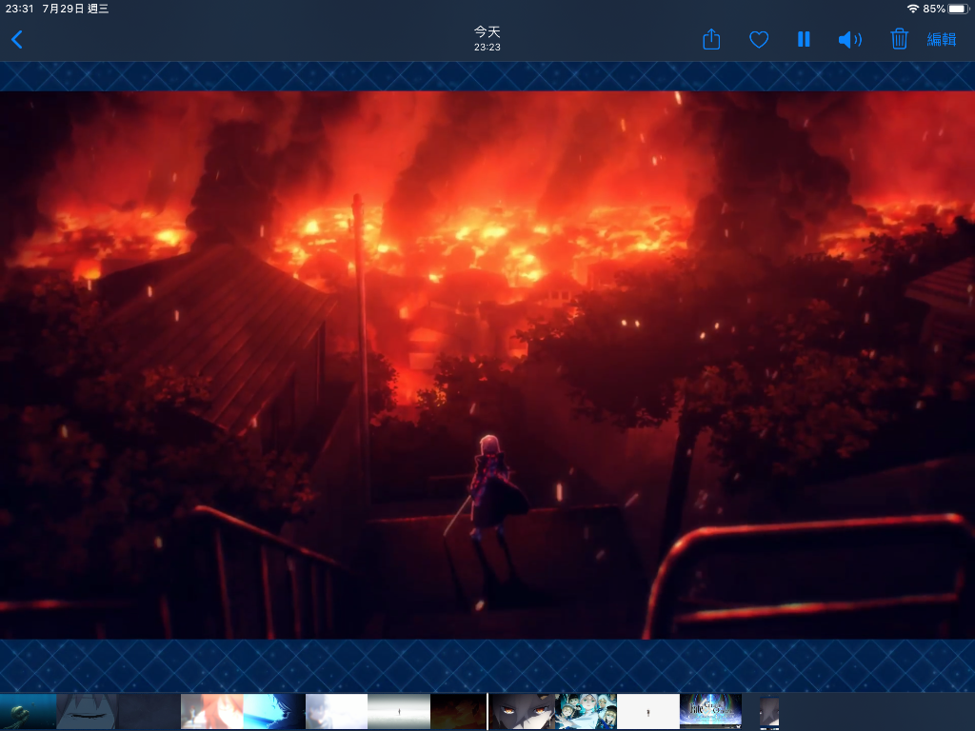This screenshot has height=731, width=975.
Task: Tap the 23:31 clock in status bar
Action: pos(19,9)
